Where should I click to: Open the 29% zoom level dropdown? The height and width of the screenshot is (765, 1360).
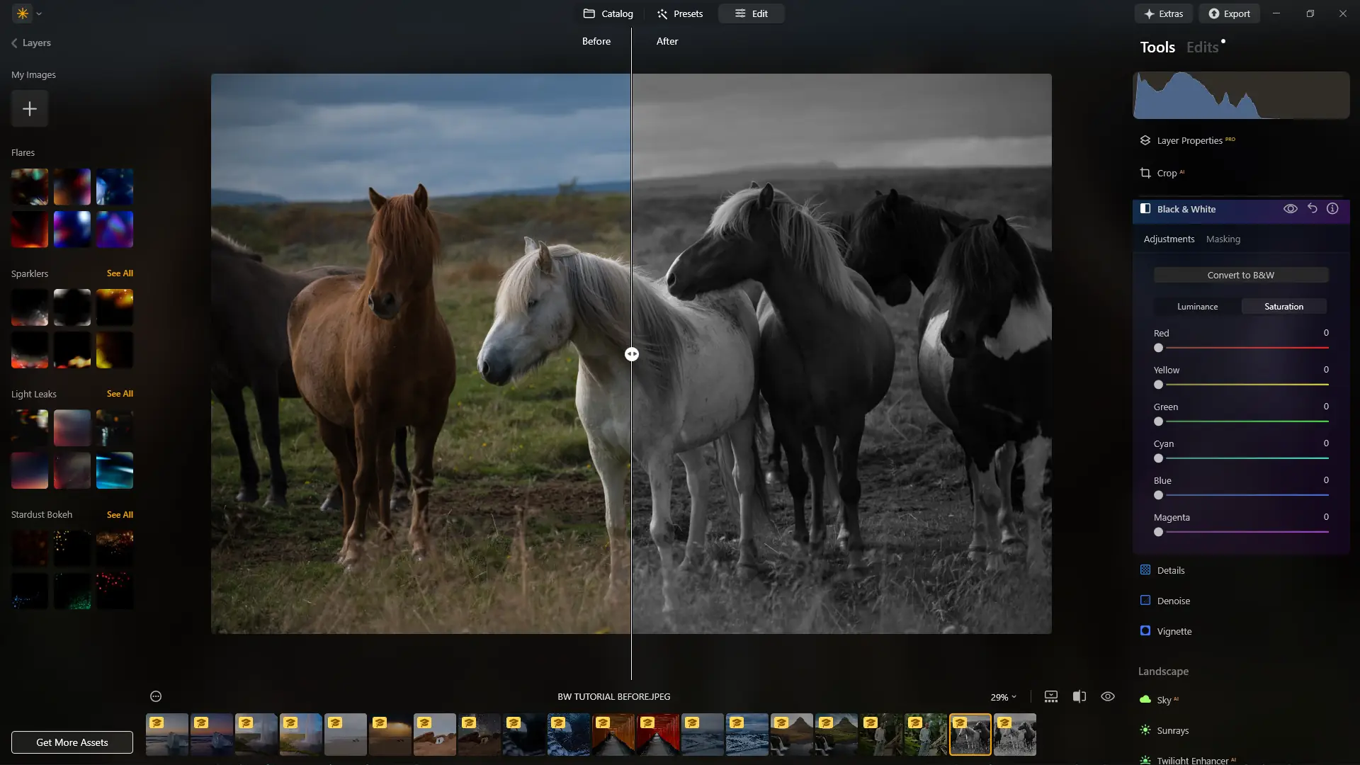[x=1003, y=698]
